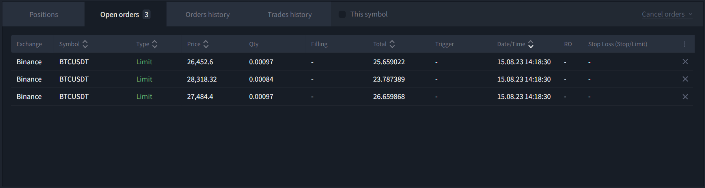Click the Exchange column header
The width and height of the screenshot is (705, 188).
click(29, 44)
